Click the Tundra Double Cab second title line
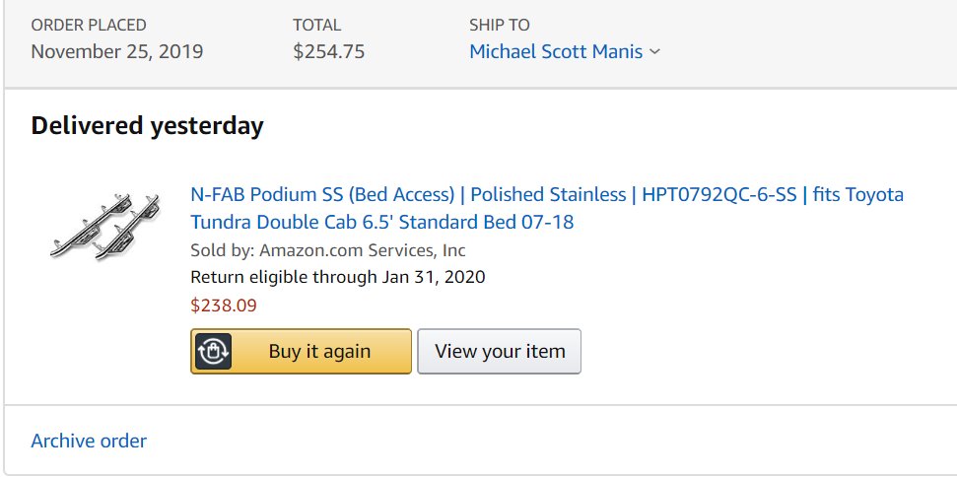 (382, 222)
